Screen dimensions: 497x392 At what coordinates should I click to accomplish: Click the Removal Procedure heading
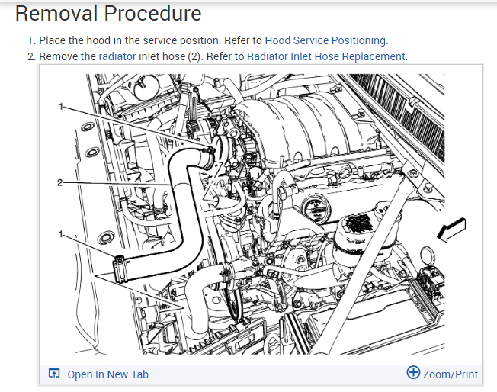108,13
